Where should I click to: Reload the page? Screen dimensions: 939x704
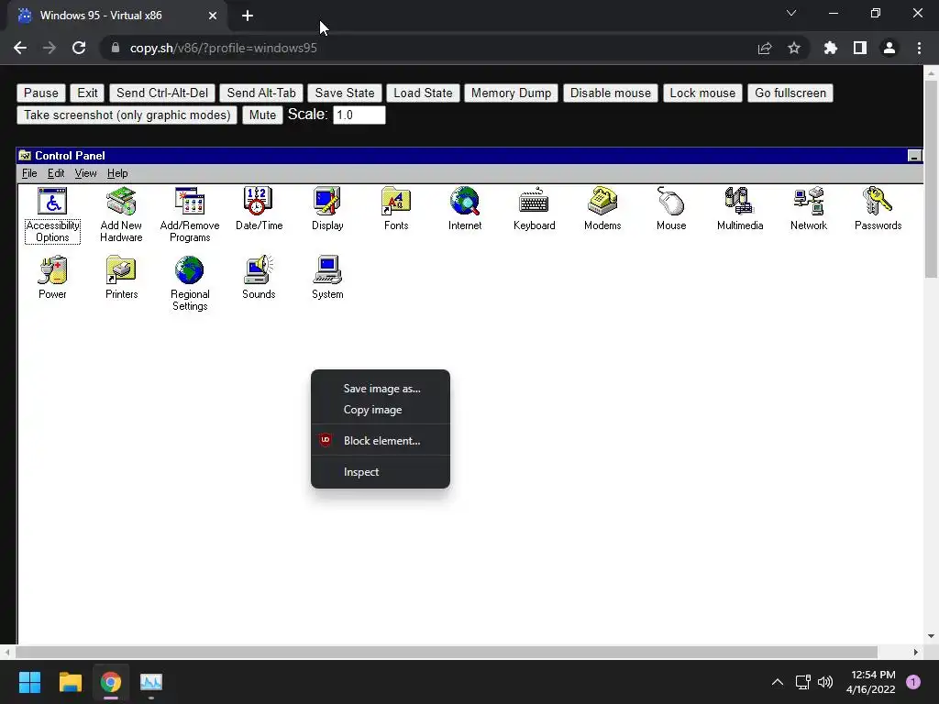tap(79, 48)
